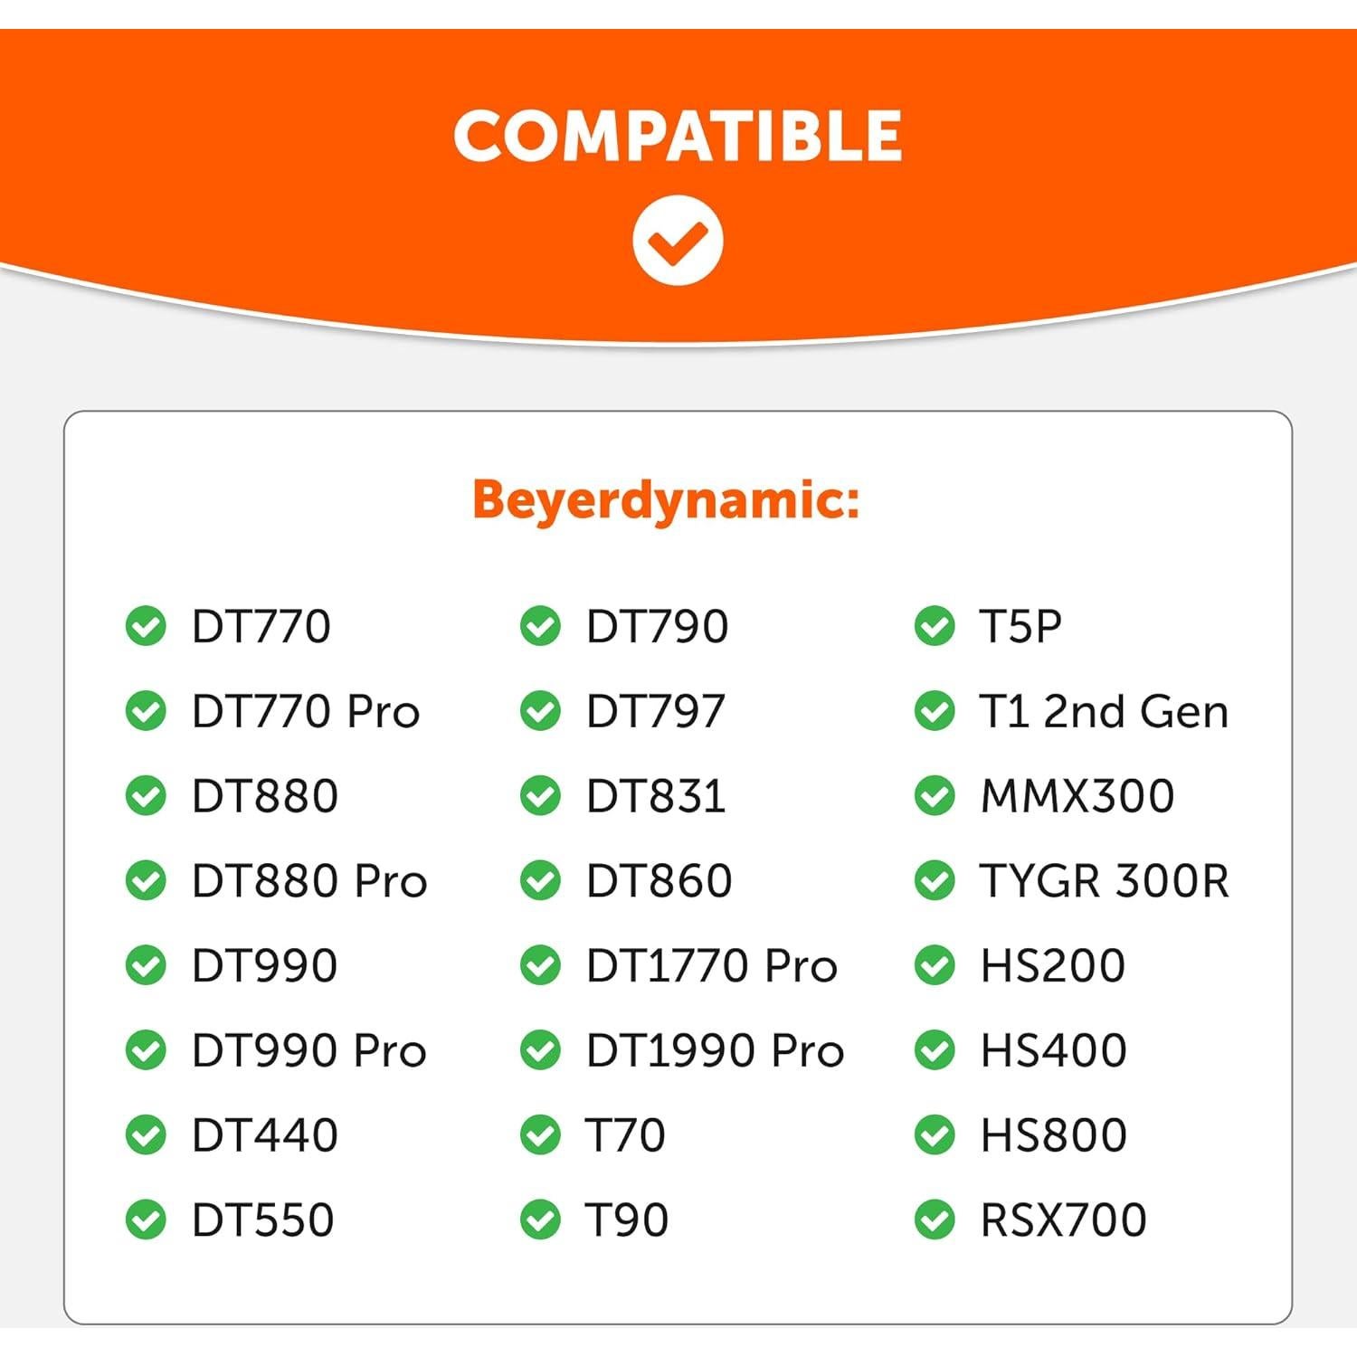
Task: Click the orange Beyerdynamic: label
Action: 666,499
